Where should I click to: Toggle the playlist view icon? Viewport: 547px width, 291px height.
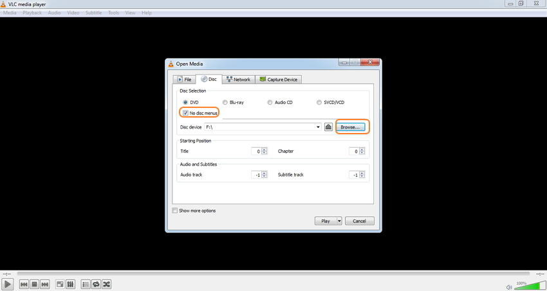point(86,285)
